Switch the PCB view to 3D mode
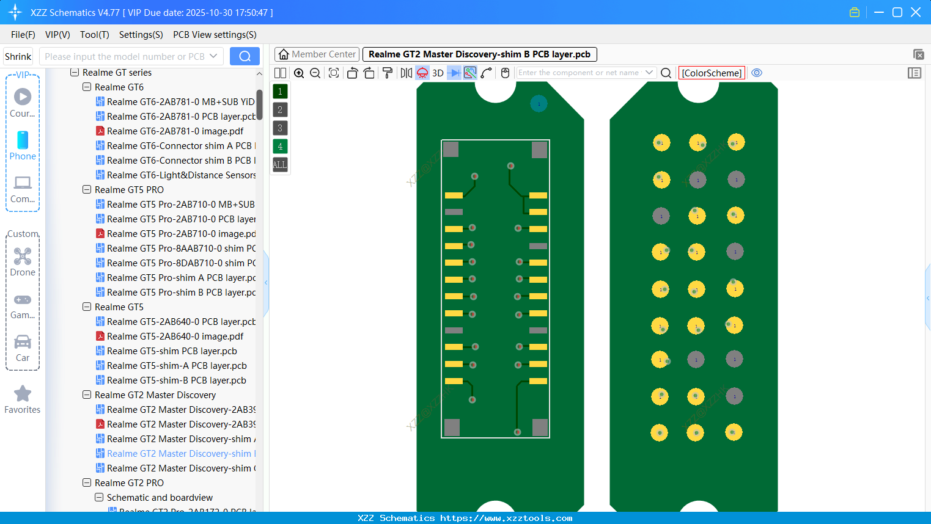Image resolution: width=931 pixels, height=524 pixels. [x=438, y=73]
